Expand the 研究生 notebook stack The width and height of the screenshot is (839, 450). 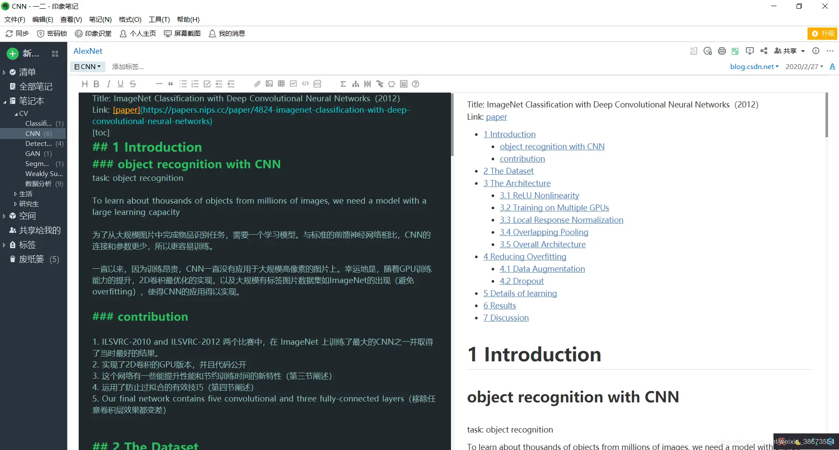point(16,204)
